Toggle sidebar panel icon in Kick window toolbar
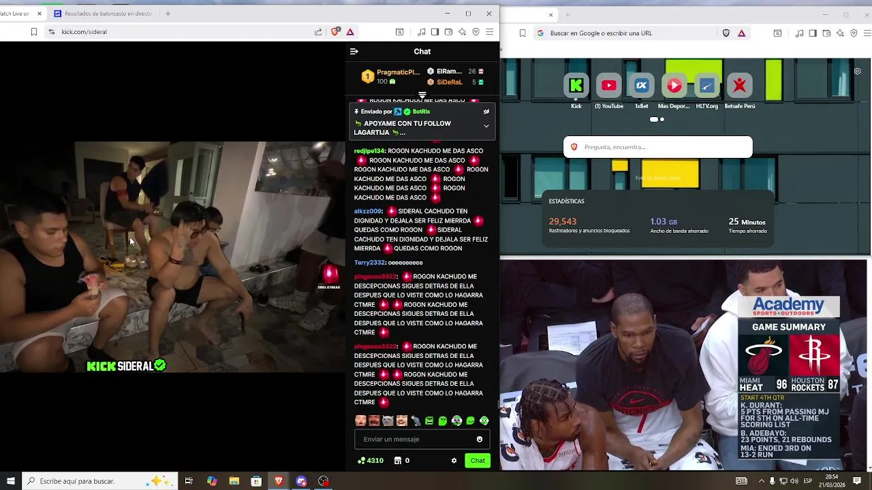The width and height of the screenshot is (872, 490). click(x=435, y=32)
